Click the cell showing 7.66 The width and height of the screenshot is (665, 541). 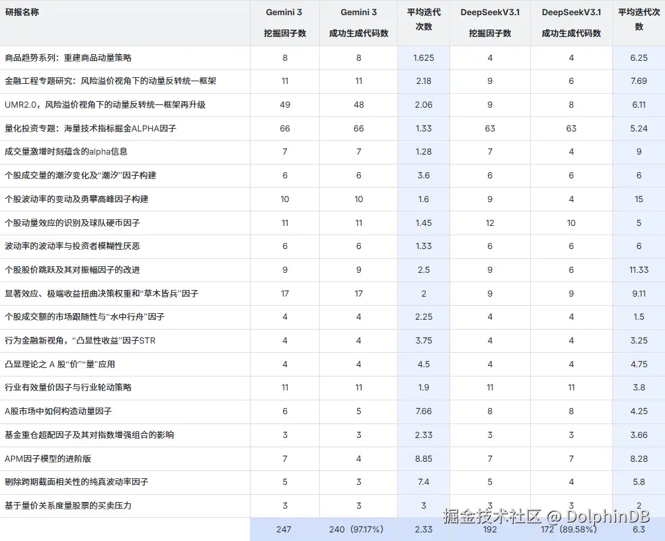click(424, 412)
